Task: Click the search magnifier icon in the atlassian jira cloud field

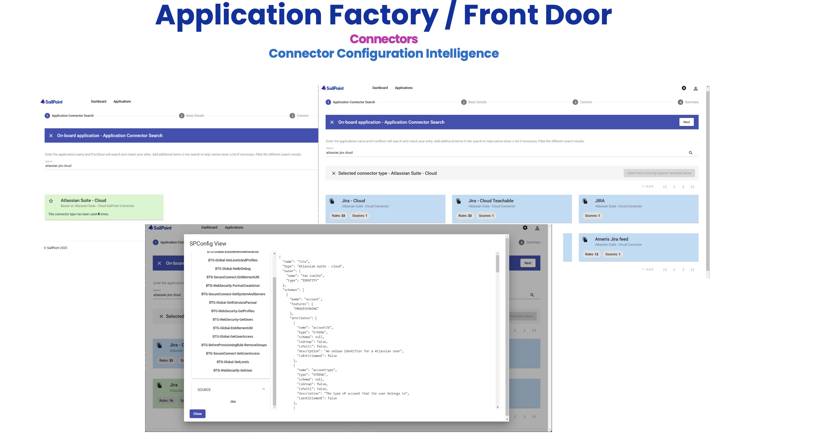Action: point(690,153)
